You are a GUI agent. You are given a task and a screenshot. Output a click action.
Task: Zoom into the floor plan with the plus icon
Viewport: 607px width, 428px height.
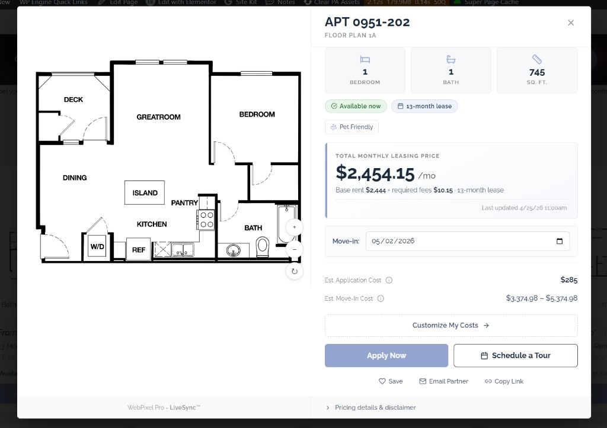pyautogui.click(x=294, y=227)
